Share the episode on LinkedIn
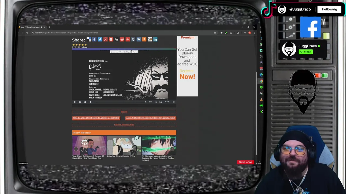 click(155, 39)
